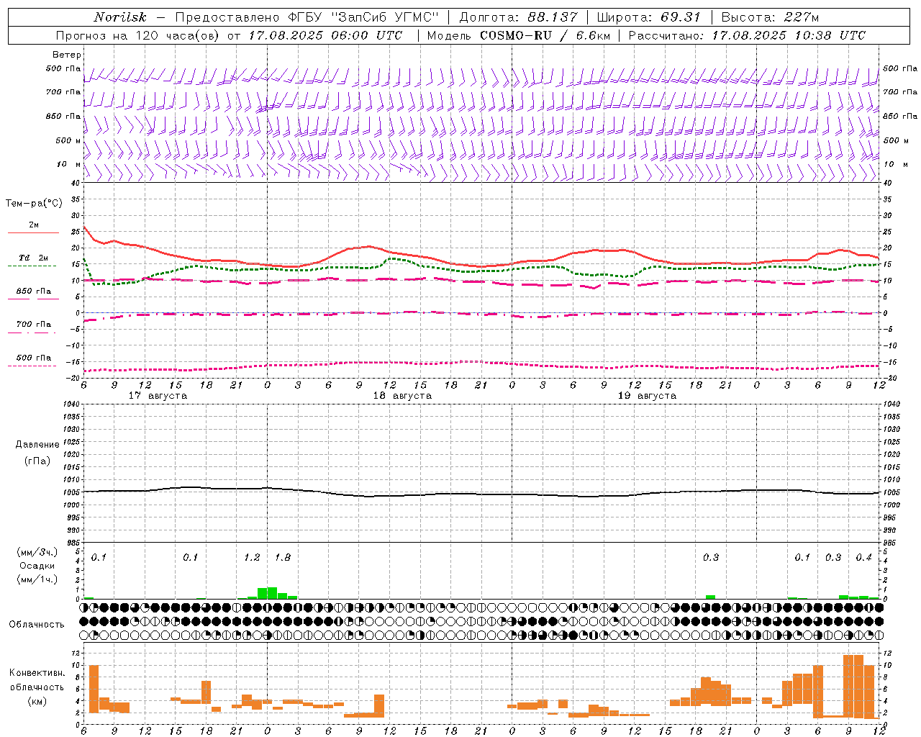Select forecast start time '17.08.2025 06:00 UTC'

(325, 35)
